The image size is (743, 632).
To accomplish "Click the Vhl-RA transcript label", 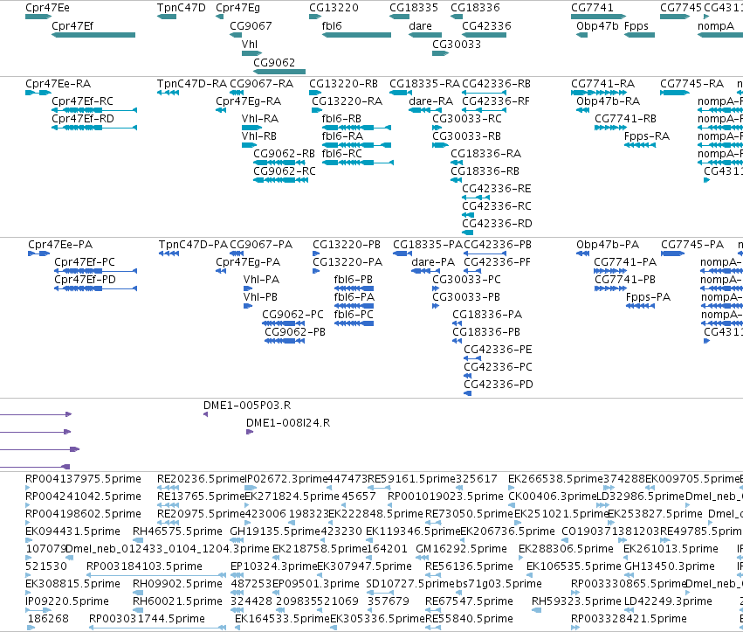I will (x=260, y=119).
